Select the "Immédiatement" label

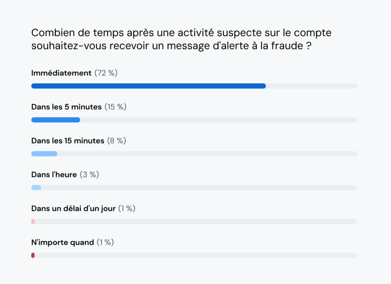61,73
